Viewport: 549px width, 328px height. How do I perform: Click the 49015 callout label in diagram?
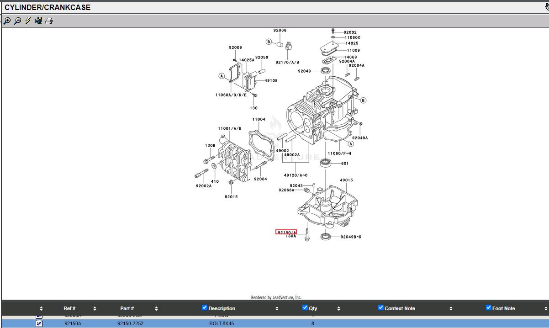[x=346, y=180]
